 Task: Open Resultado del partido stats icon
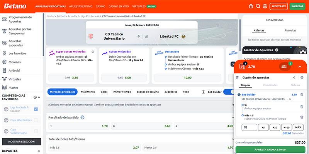coord(82,117)
